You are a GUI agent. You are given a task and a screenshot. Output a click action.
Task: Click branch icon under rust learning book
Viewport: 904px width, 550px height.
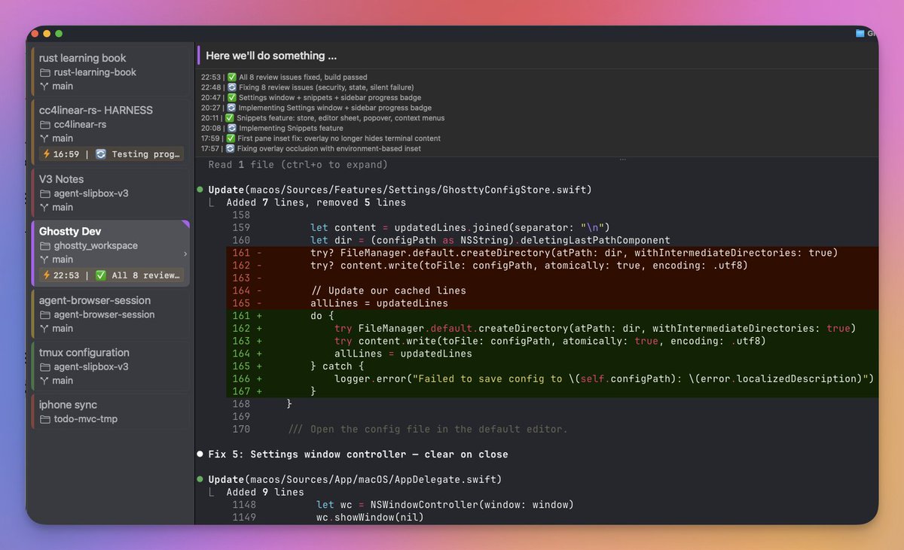click(44, 87)
